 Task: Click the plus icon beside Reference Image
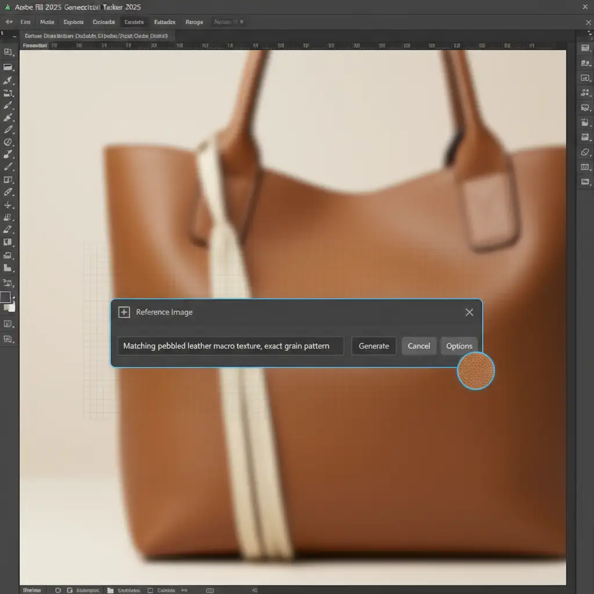tap(124, 312)
